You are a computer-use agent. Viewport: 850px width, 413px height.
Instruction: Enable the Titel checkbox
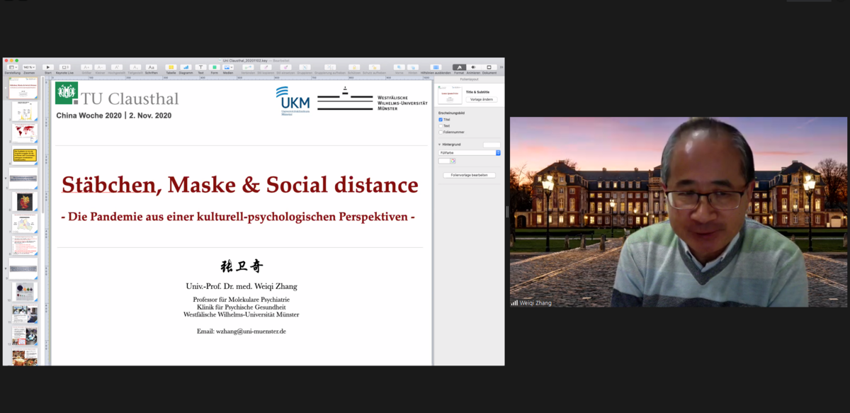pos(441,120)
